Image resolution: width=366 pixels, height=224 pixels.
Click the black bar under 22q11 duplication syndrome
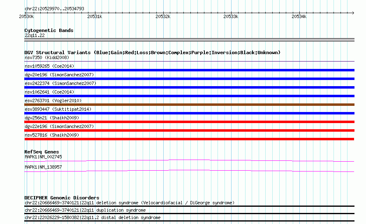[189, 213]
